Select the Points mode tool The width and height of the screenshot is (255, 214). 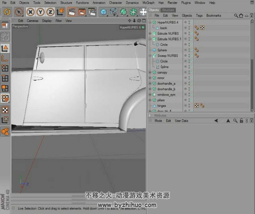(5, 68)
